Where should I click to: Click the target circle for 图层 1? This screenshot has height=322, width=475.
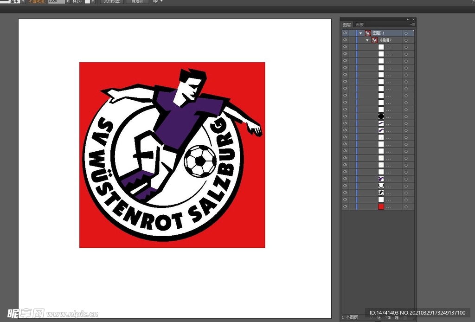(406, 33)
